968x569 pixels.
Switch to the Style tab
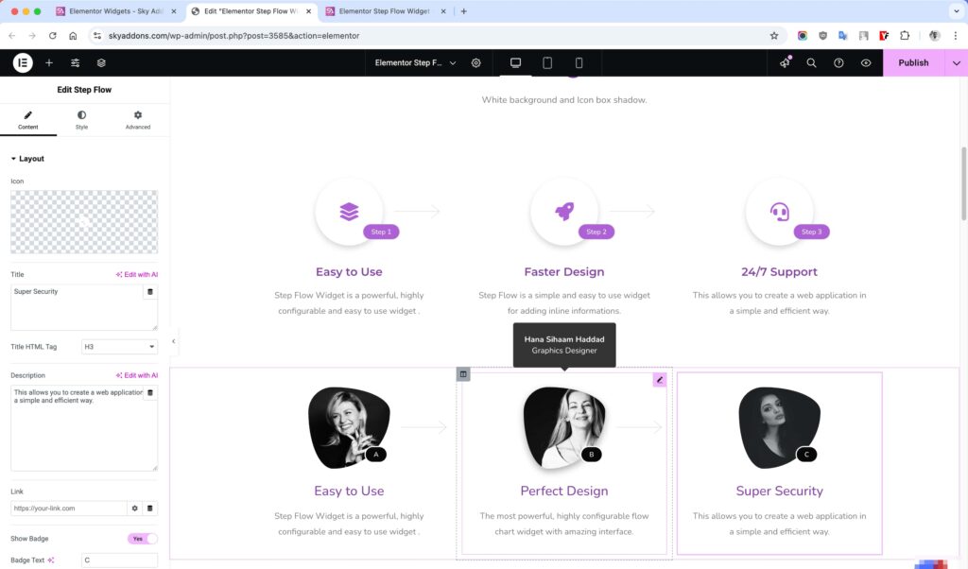coord(81,120)
